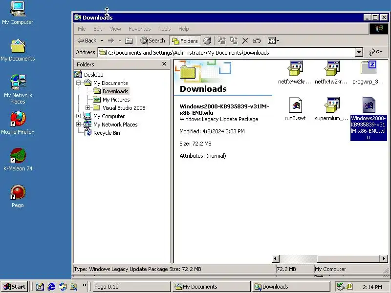Select the progwrp_3 zip archive
Screen dimensions: 391x293
[368, 72]
